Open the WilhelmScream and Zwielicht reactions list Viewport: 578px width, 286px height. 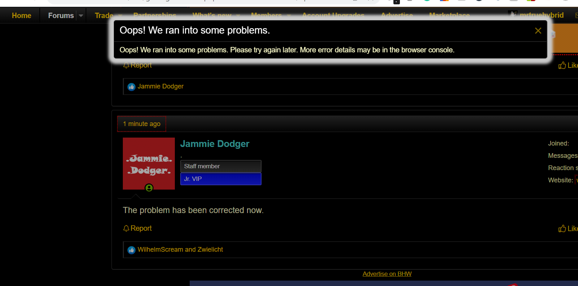(x=180, y=250)
